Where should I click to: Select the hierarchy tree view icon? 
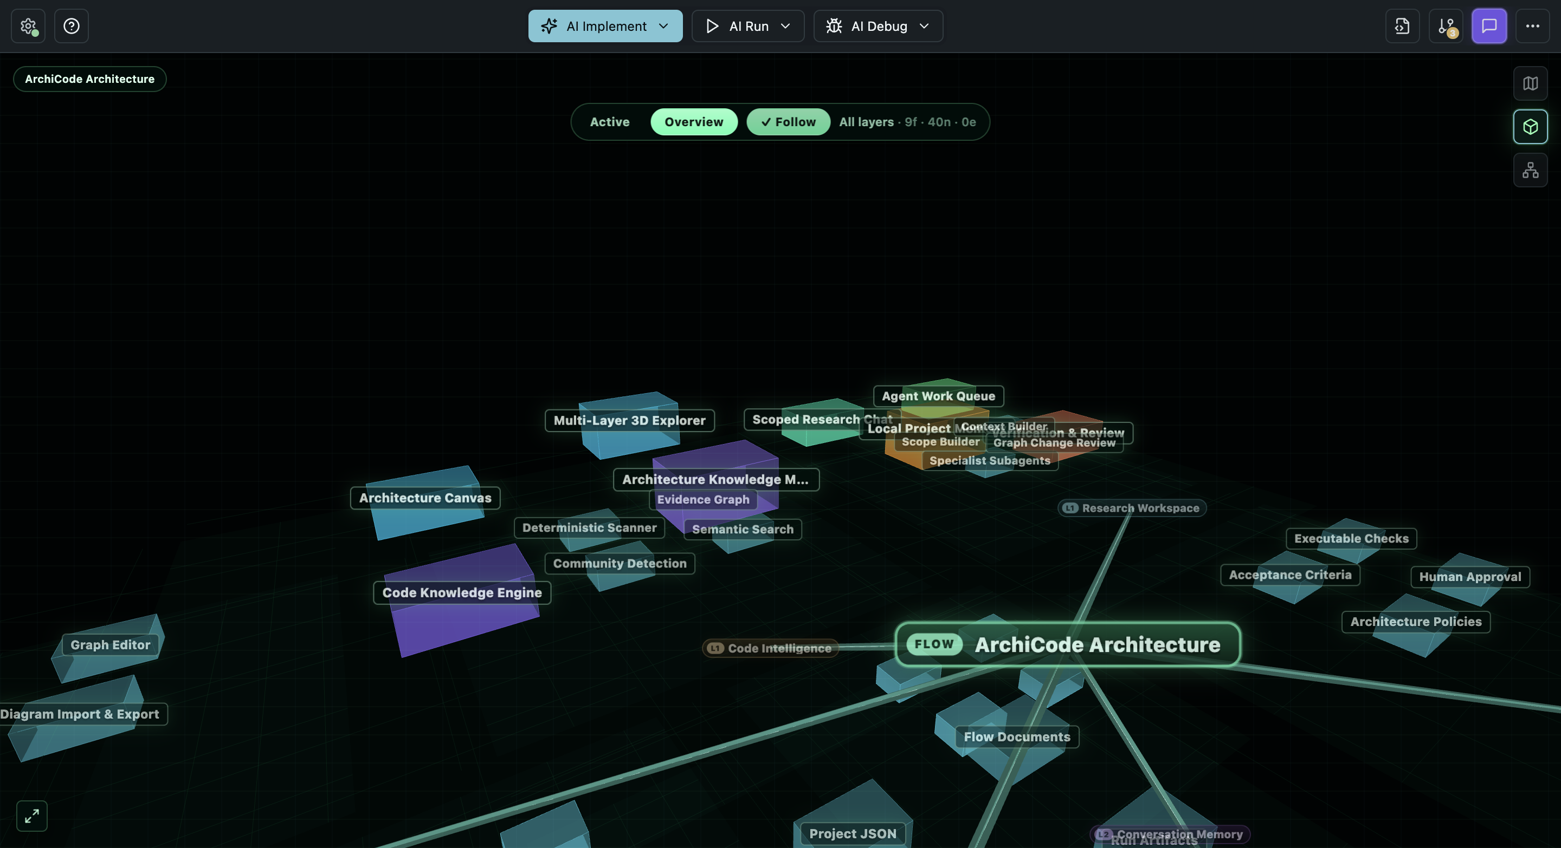(x=1530, y=170)
